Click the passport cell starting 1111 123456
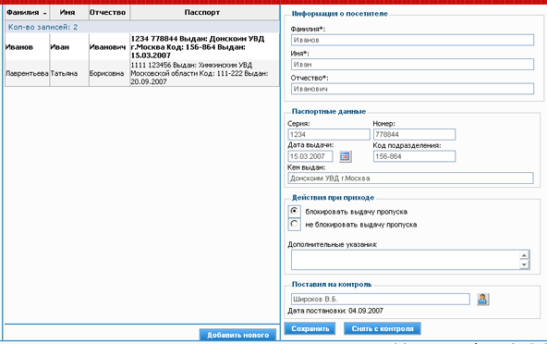 [205, 73]
